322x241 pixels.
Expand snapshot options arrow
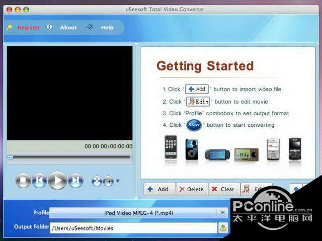click(x=118, y=181)
